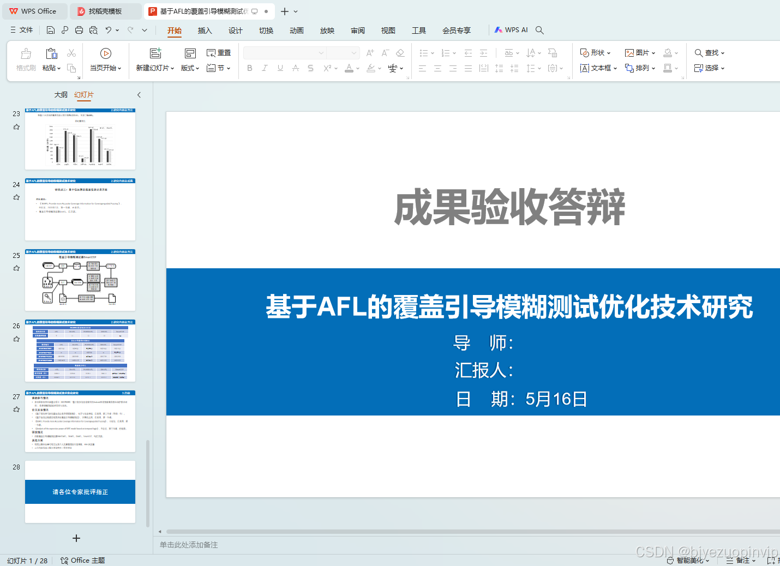Click the 重置 reset slide icon
780x566 pixels.
point(218,52)
